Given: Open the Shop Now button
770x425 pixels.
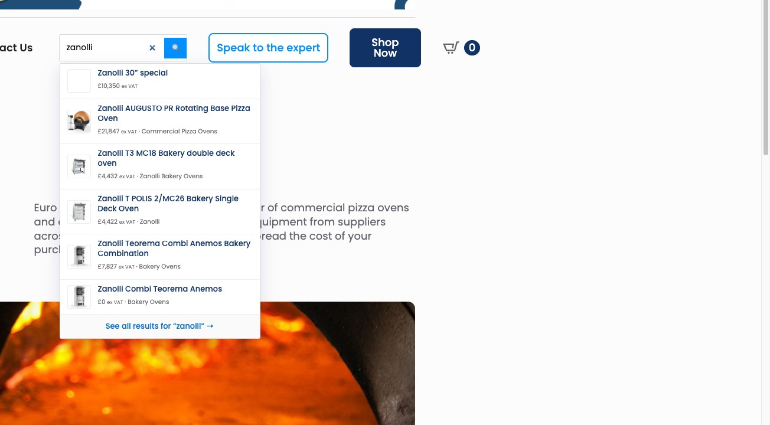Looking at the screenshot, I should 385,48.
